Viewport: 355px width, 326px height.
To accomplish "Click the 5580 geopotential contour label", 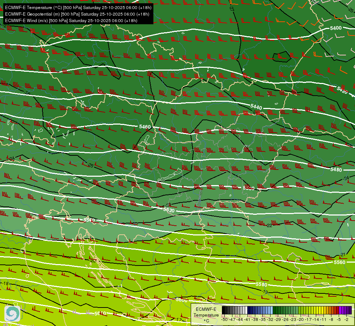I will (261, 284).
